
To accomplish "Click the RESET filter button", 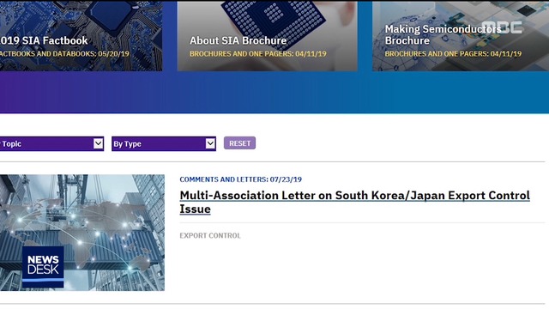I will 240,143.
